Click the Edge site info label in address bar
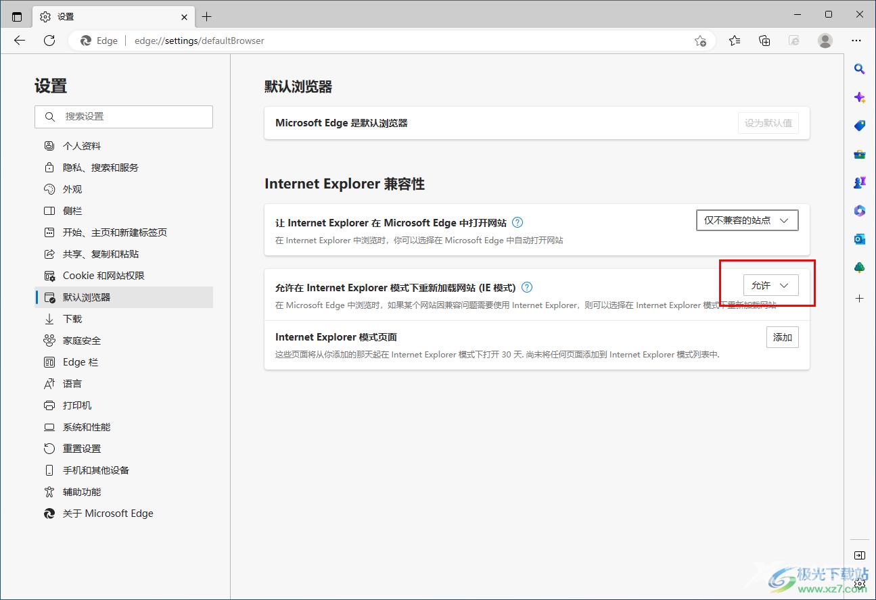The width and height of the screenshot is (876, 600). (x=99, y=41)
